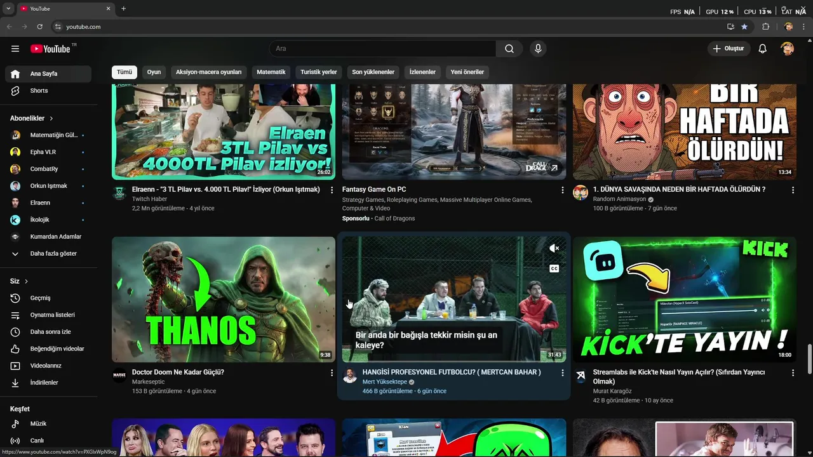
Task: Open Orkun Işıtmak subscription channel
Action: 48,186
